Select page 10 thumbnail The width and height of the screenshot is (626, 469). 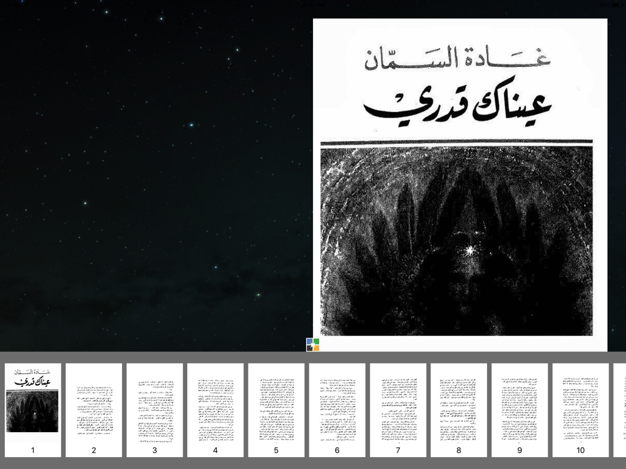point(580,410)
